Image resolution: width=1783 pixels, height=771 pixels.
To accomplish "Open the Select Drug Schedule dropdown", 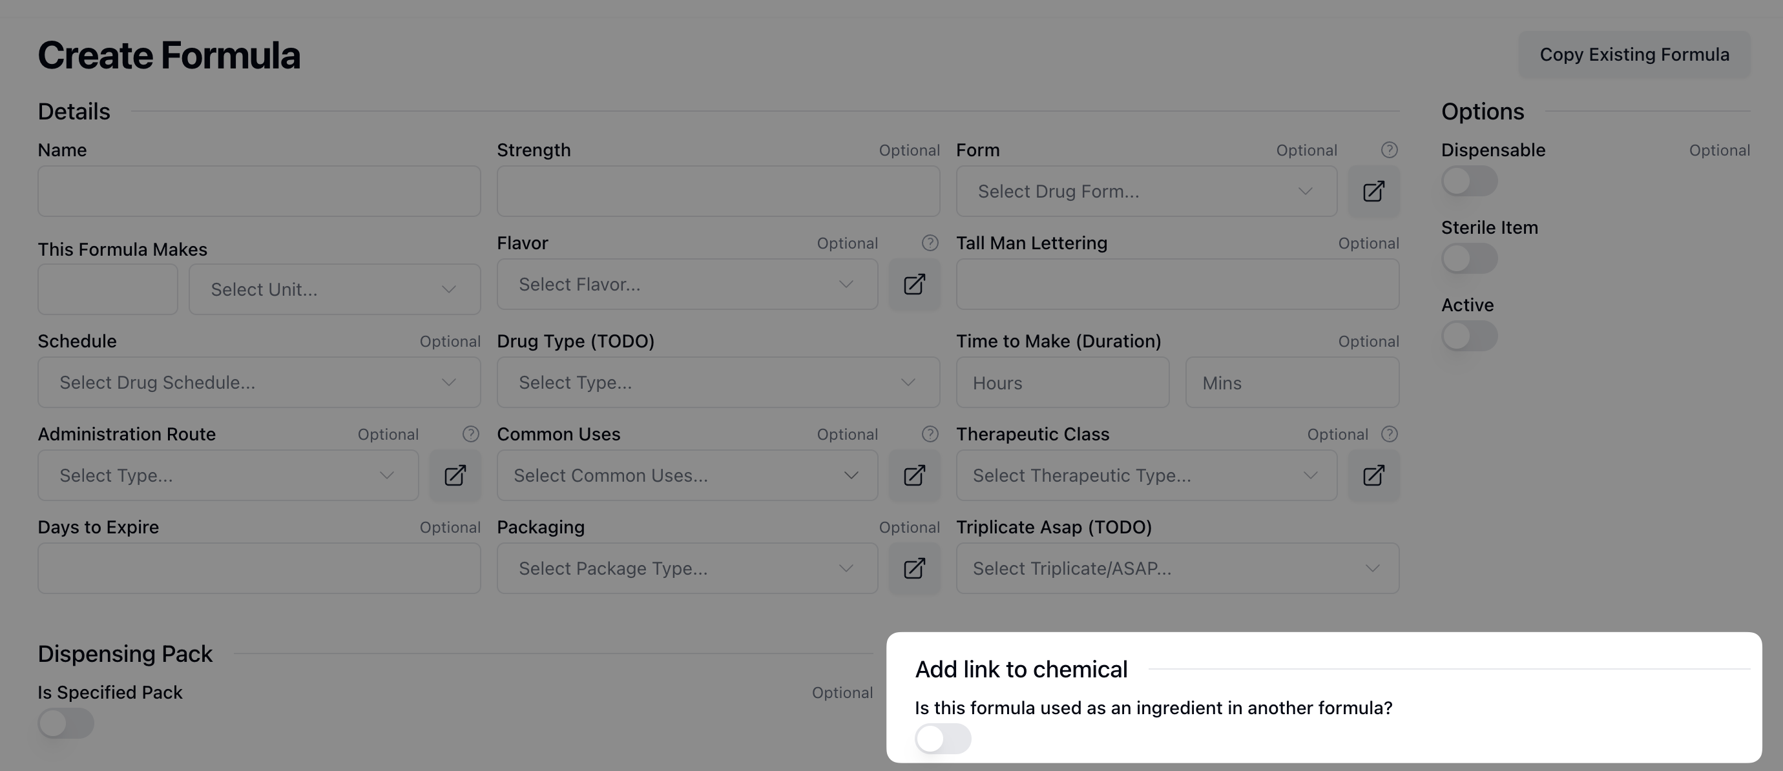I will pyautogui.click(x=259, y=383).
